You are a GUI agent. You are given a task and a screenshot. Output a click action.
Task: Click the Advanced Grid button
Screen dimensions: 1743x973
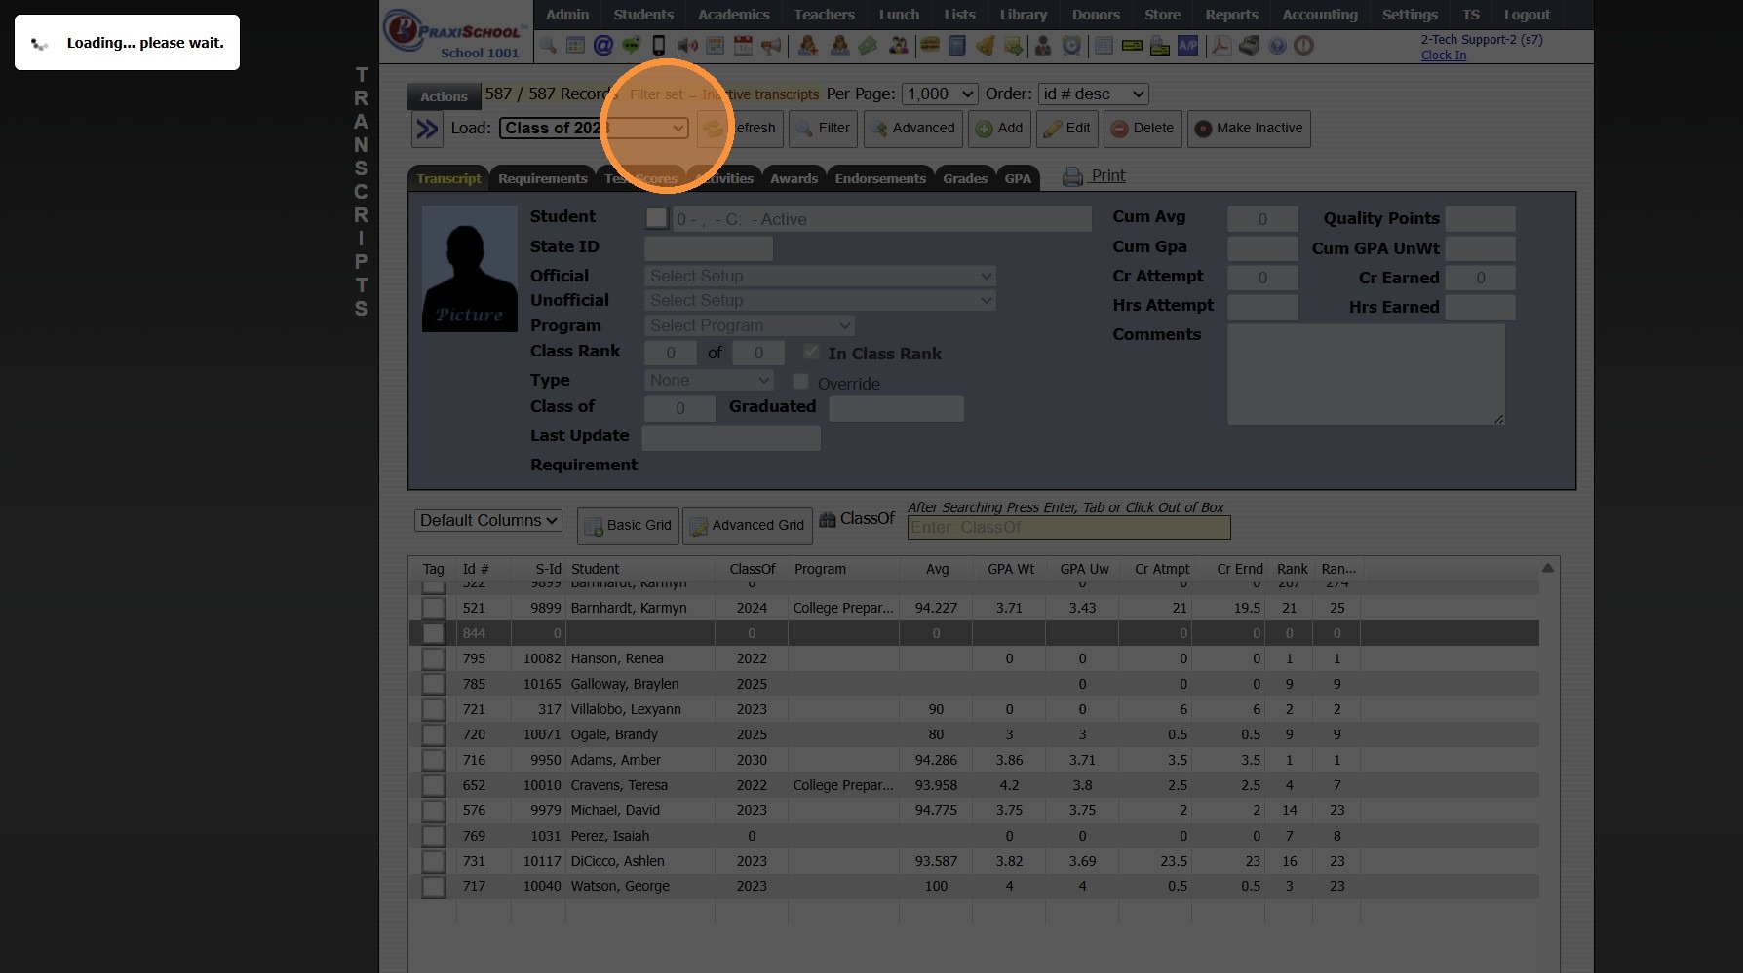747,526
